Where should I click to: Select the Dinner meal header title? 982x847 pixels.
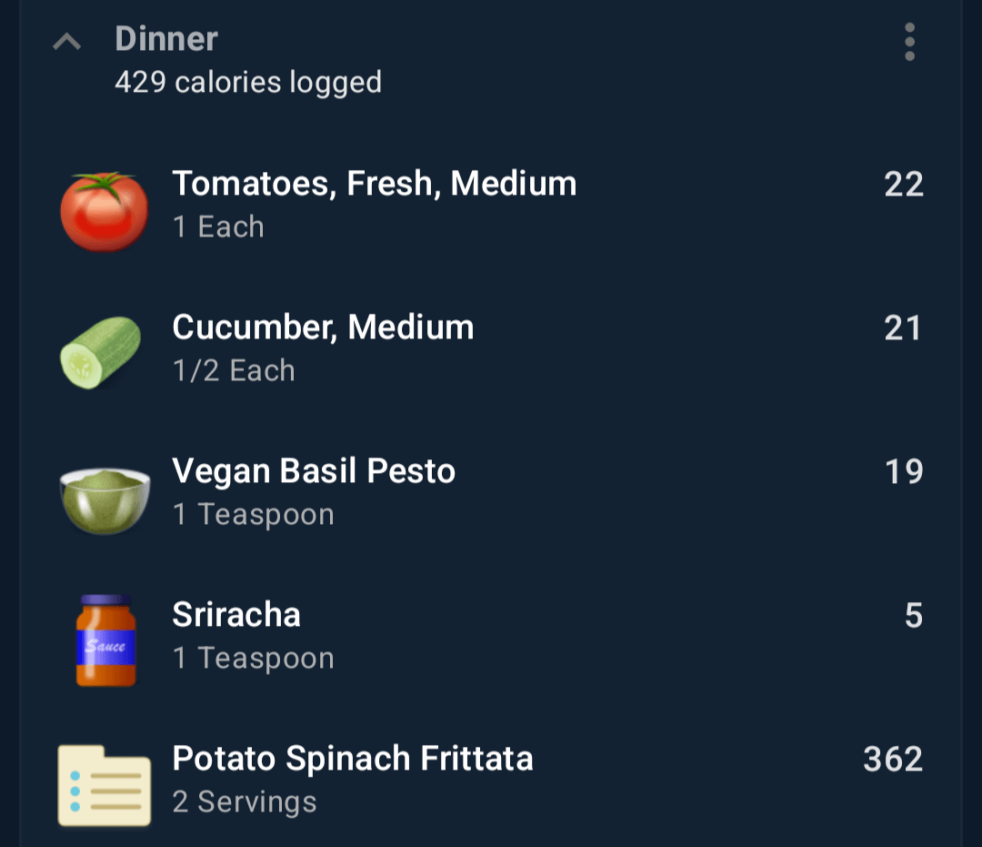166,39
